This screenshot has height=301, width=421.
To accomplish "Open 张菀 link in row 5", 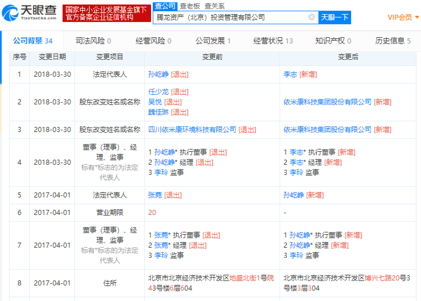I will (x=155, y=195).
